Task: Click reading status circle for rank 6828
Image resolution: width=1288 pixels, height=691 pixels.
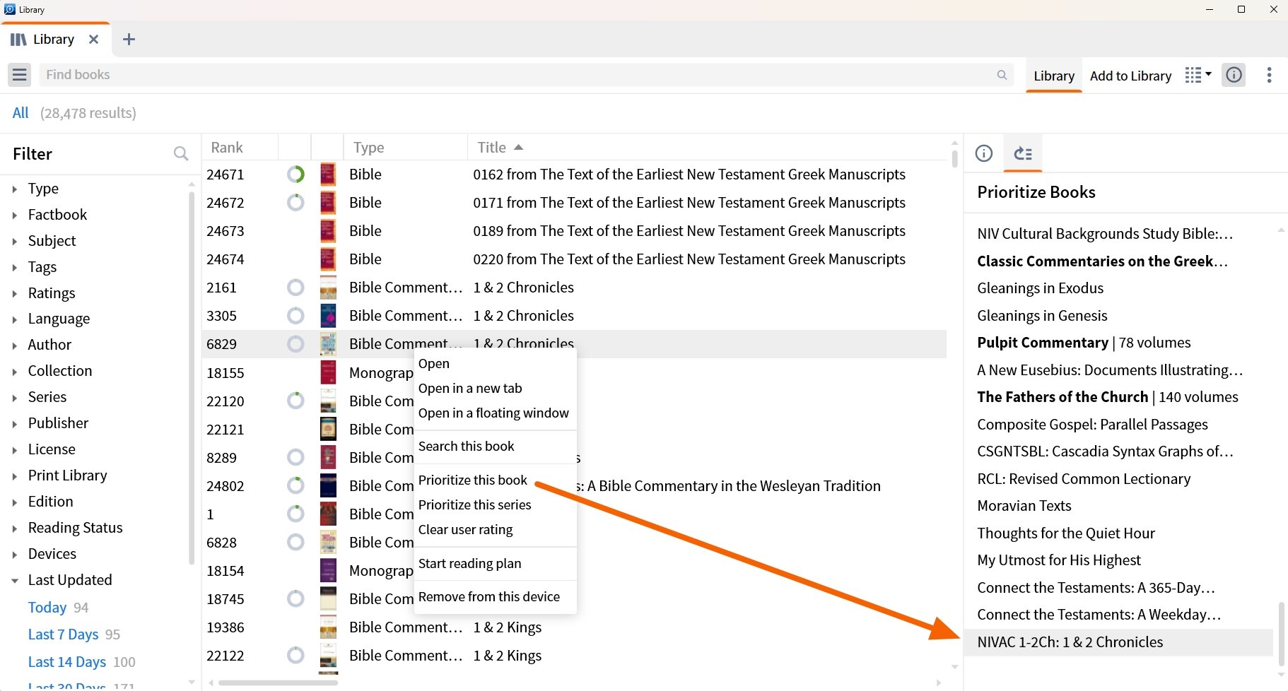Action: [295, 542]
